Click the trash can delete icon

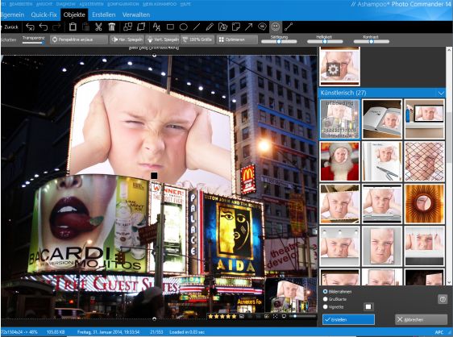pos(111,27)
